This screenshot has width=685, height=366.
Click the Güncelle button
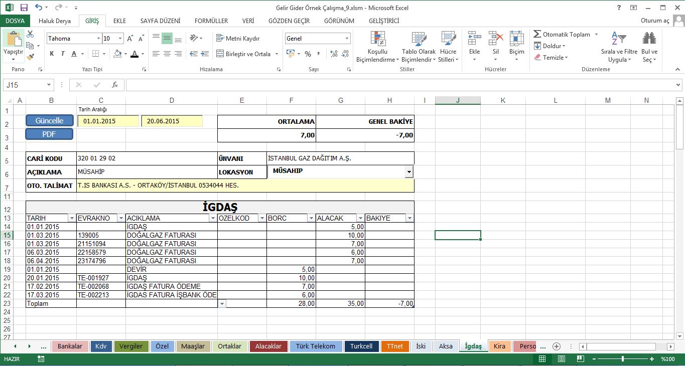click(x=49, y=121)
